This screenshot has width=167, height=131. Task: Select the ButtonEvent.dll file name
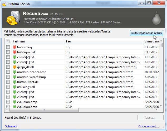click(x=28, y=82)
